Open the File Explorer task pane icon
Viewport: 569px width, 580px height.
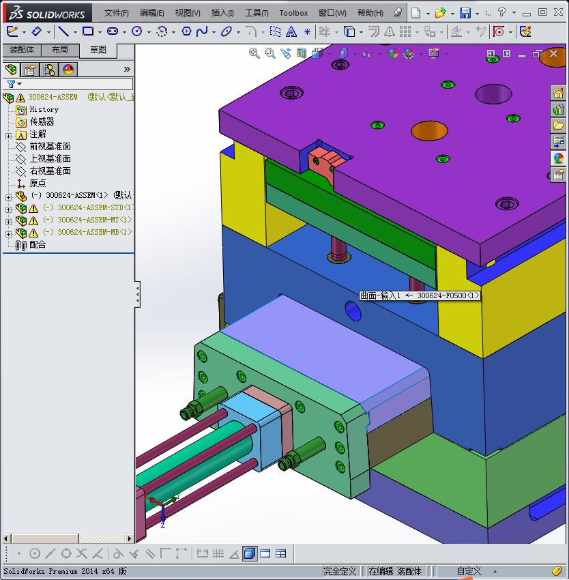558,126
